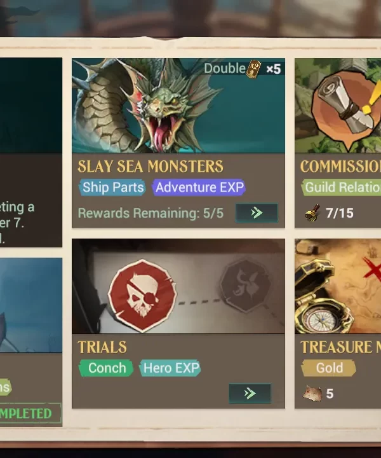Select the greyed-out mermaid trial badge

[246, 285]
